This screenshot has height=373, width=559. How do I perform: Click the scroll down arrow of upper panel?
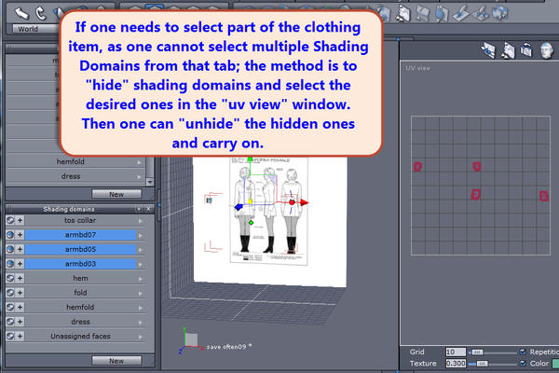(150, 182)
